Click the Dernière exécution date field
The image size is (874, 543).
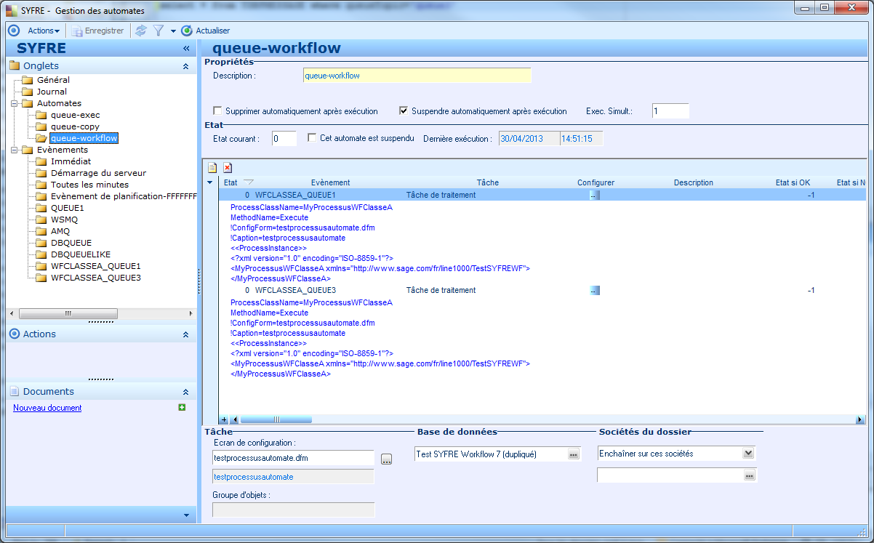tap(529, 138)
